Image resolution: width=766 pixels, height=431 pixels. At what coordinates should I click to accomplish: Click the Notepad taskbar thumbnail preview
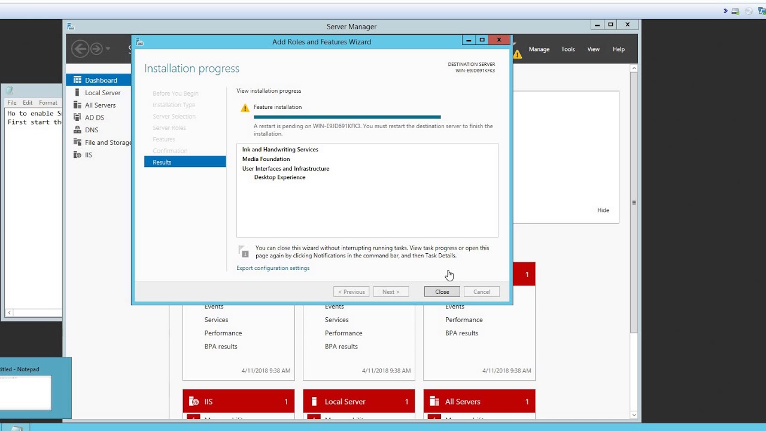coord(26,392)
